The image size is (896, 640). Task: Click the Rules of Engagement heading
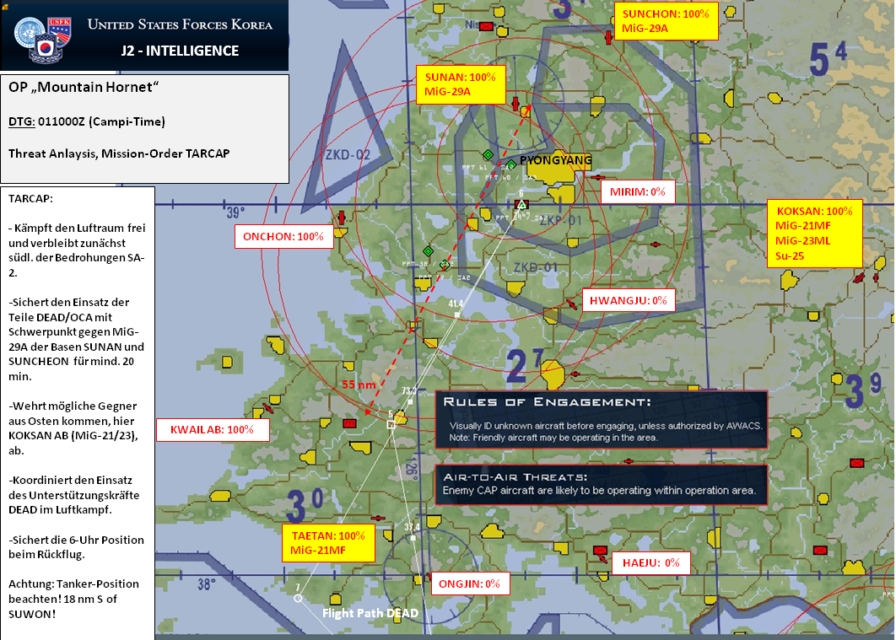[547, 402]
